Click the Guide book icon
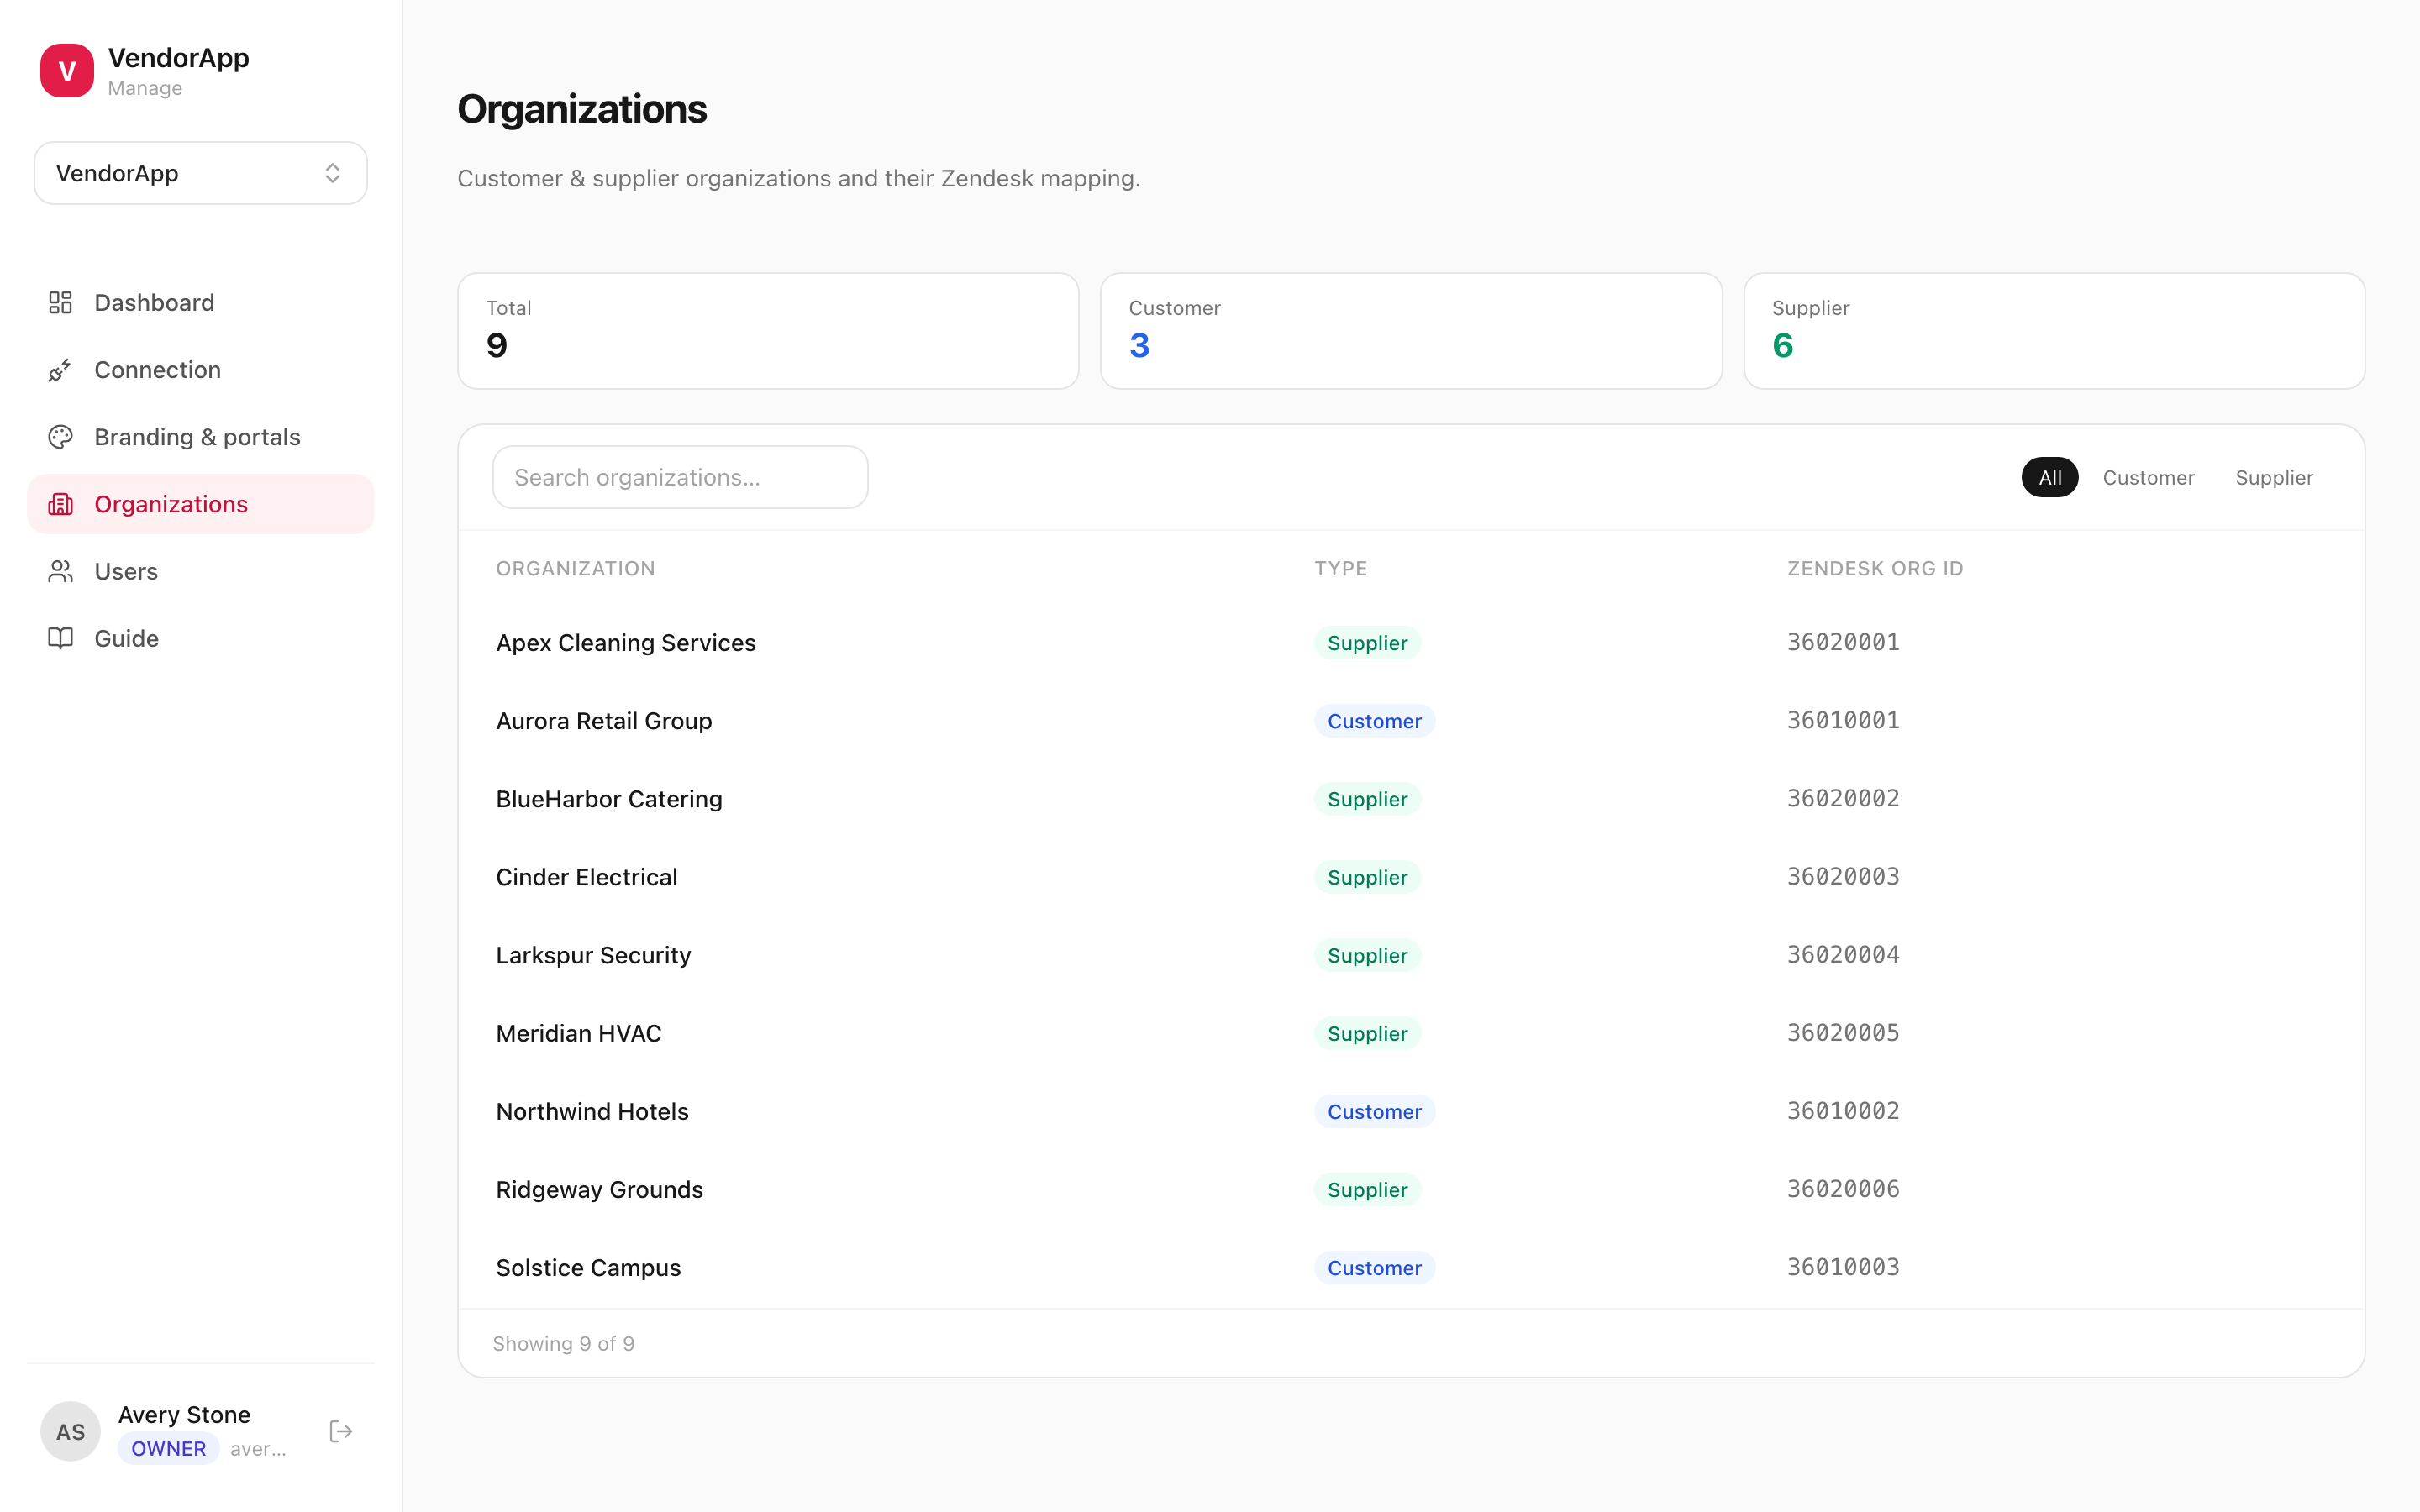The image size is (2420, 1512). [x=60, y=638]
